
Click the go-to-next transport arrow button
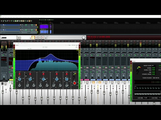(20, 38)
